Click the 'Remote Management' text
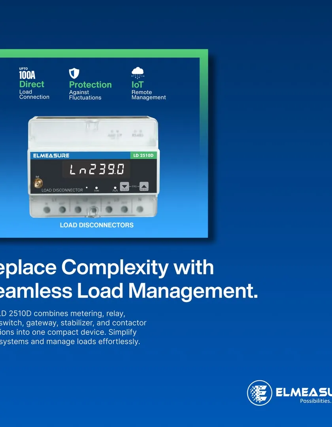Image resolution: width=332 pixels, height=427 pixels. click(149, 95)
